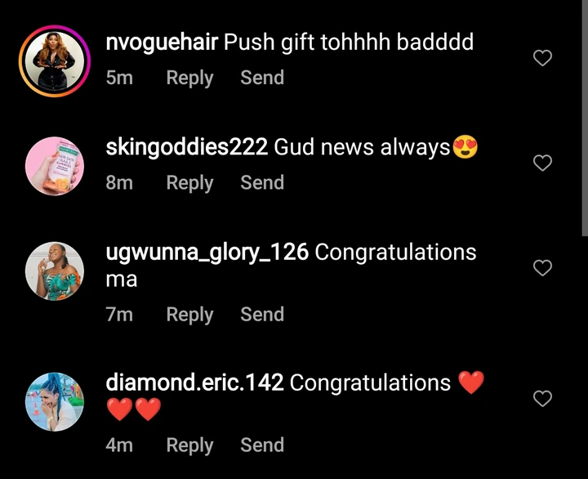Reply to nvoguehair's comment

pyautogui.click(x=189, y=78)
